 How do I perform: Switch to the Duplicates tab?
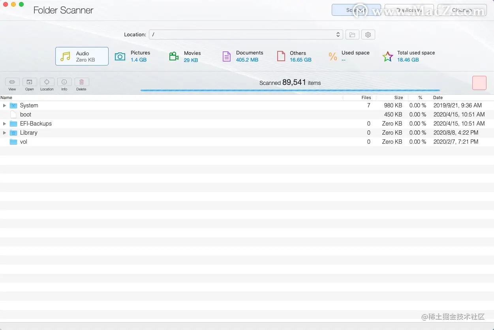[409, 10]
